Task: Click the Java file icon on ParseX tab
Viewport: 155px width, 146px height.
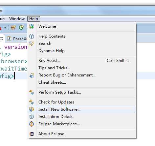Action: click(9, 39)
